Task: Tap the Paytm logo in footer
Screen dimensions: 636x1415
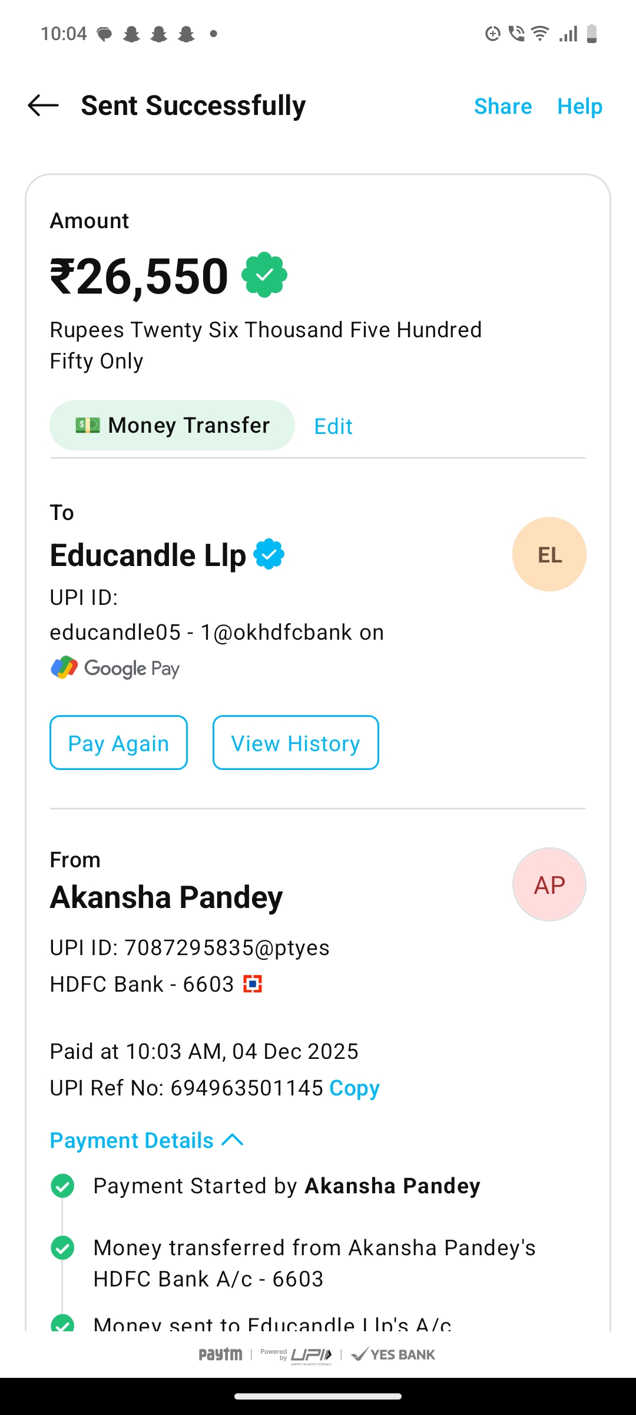Action: pyautogui.click(x=220, y=1354)
